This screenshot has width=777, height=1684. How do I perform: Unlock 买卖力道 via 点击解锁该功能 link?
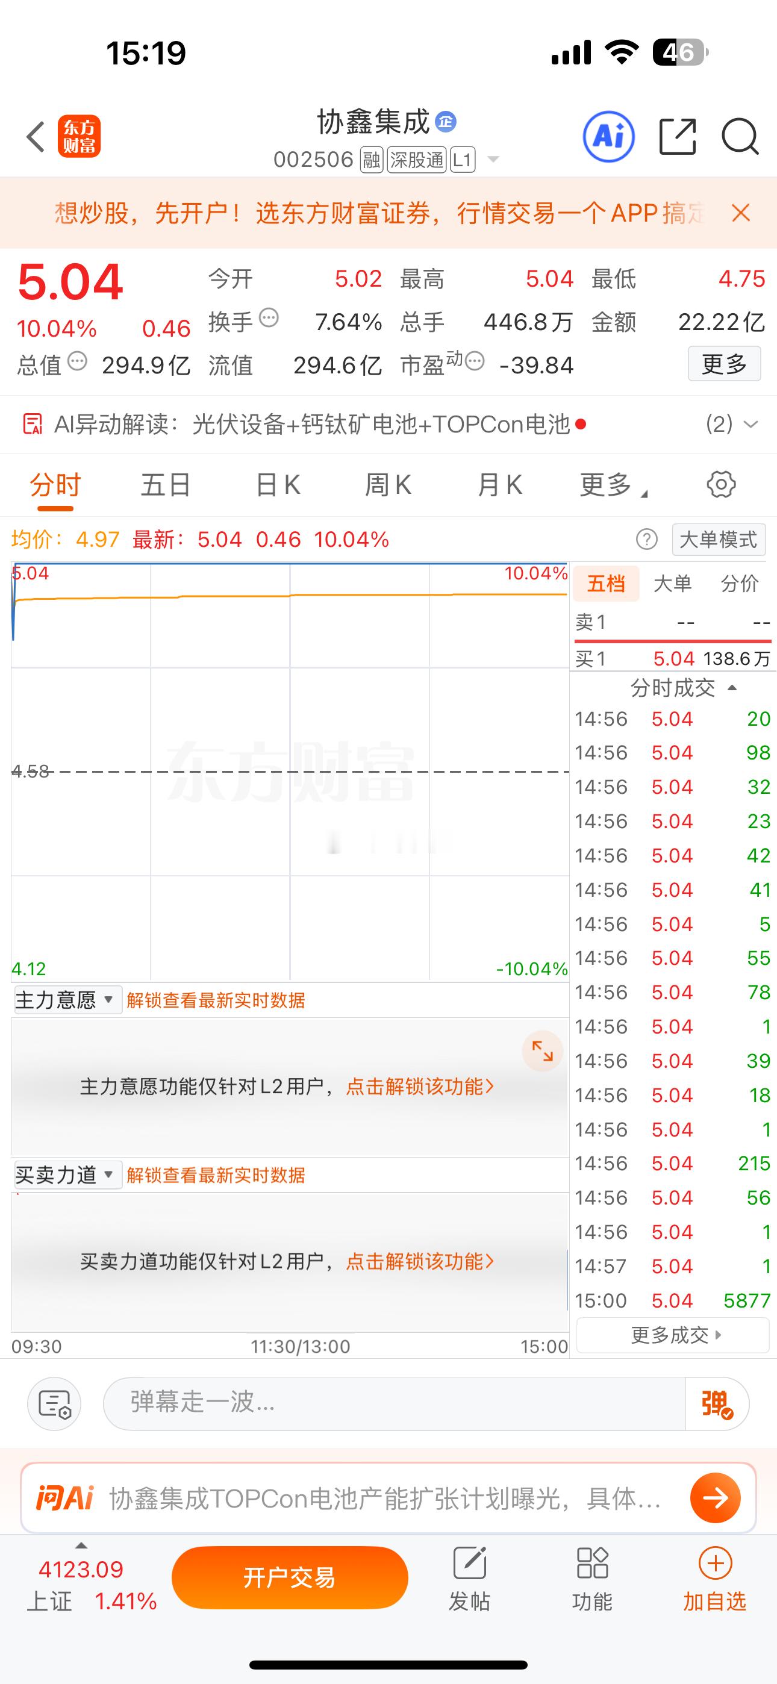coord(419,1262)
